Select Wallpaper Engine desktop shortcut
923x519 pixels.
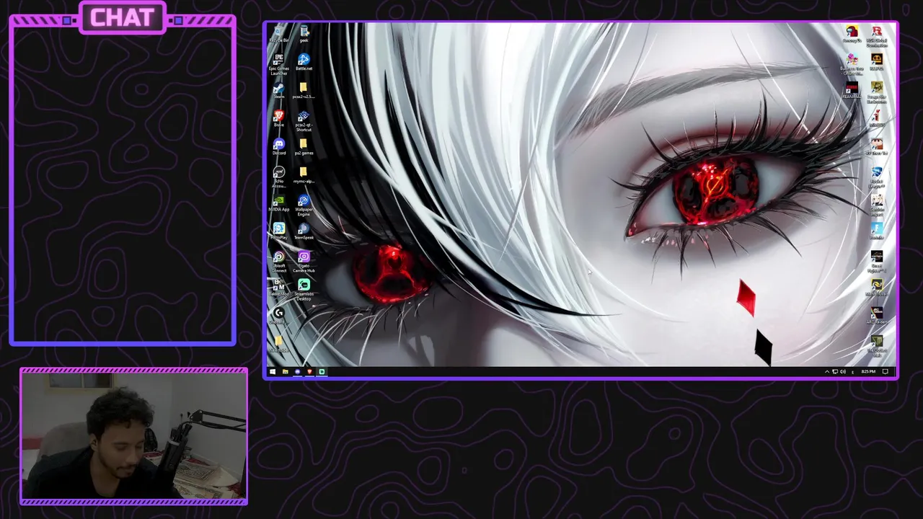point(304,204)
